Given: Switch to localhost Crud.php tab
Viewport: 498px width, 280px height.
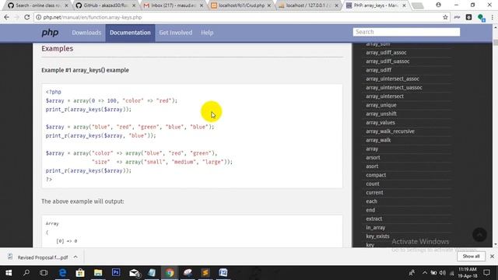Looking at the screenshot, I should pyautogui.click(x=240, y=5).
